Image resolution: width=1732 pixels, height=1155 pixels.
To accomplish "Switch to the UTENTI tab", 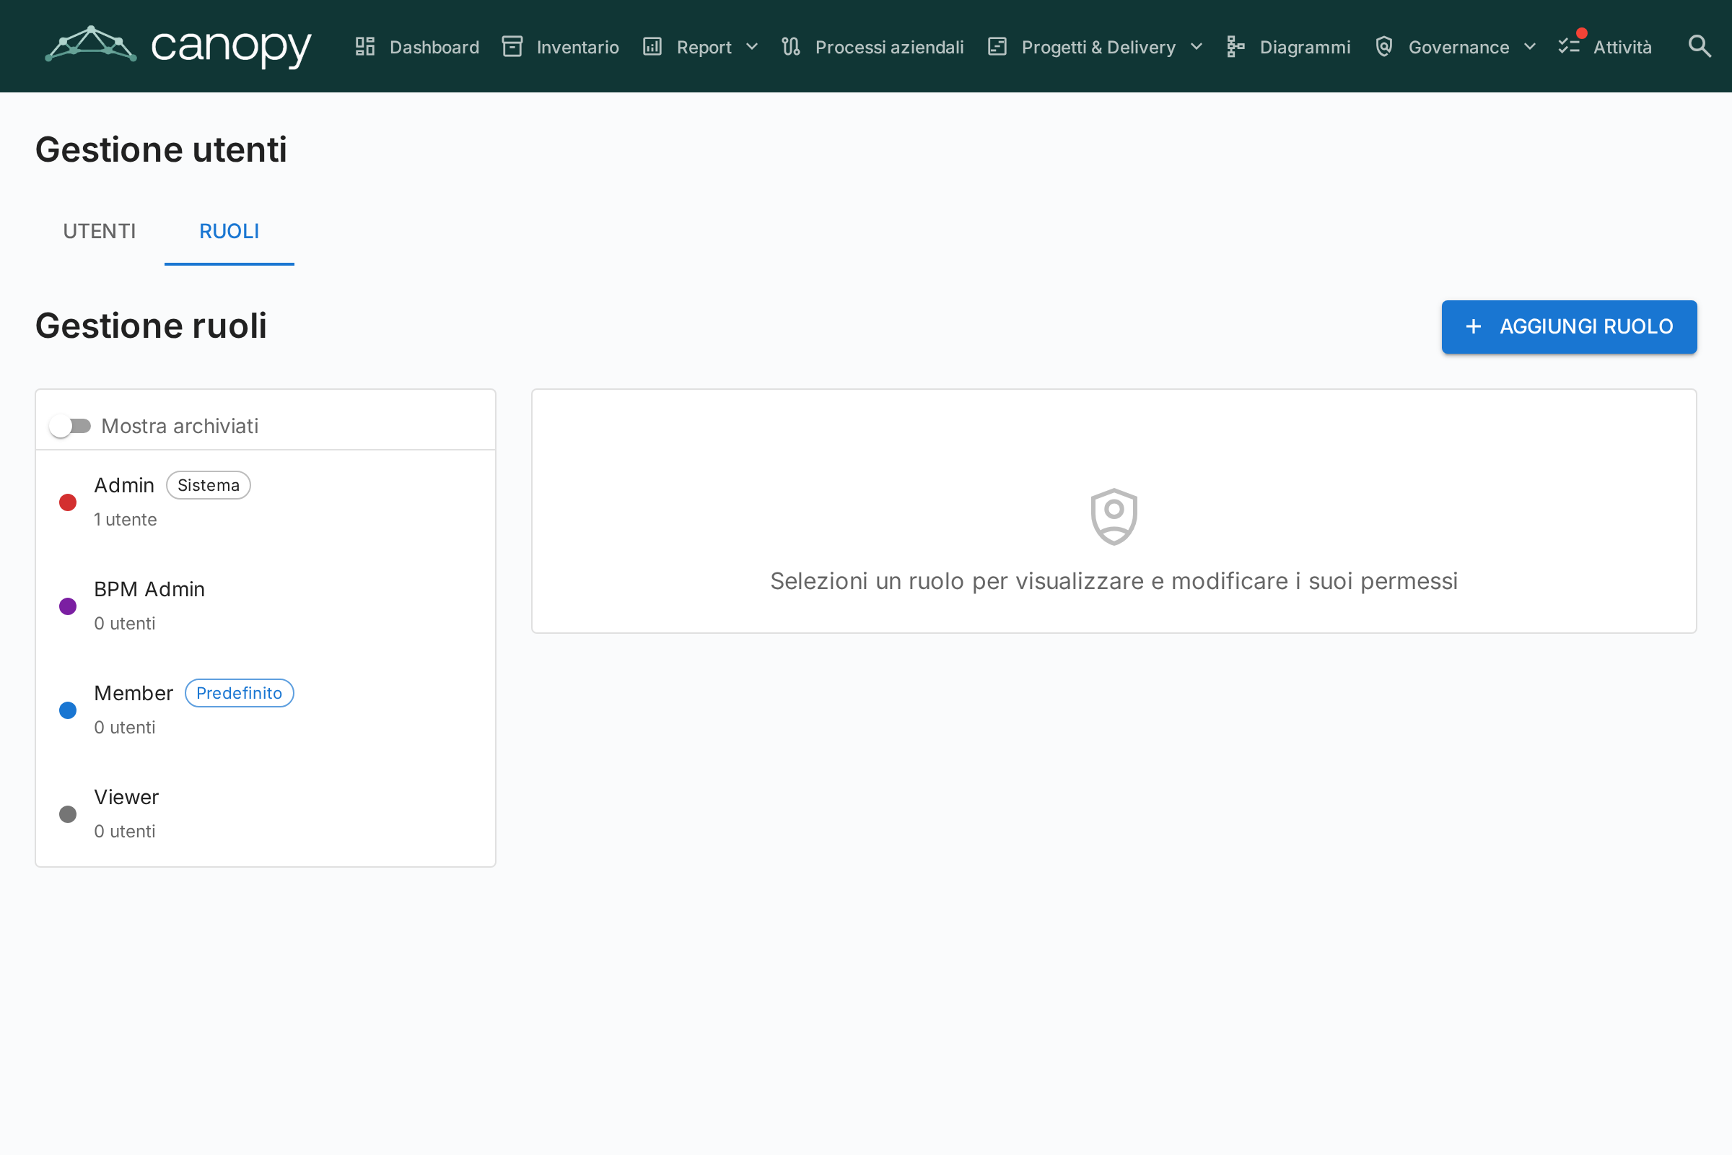I will [x=100, y=231].
